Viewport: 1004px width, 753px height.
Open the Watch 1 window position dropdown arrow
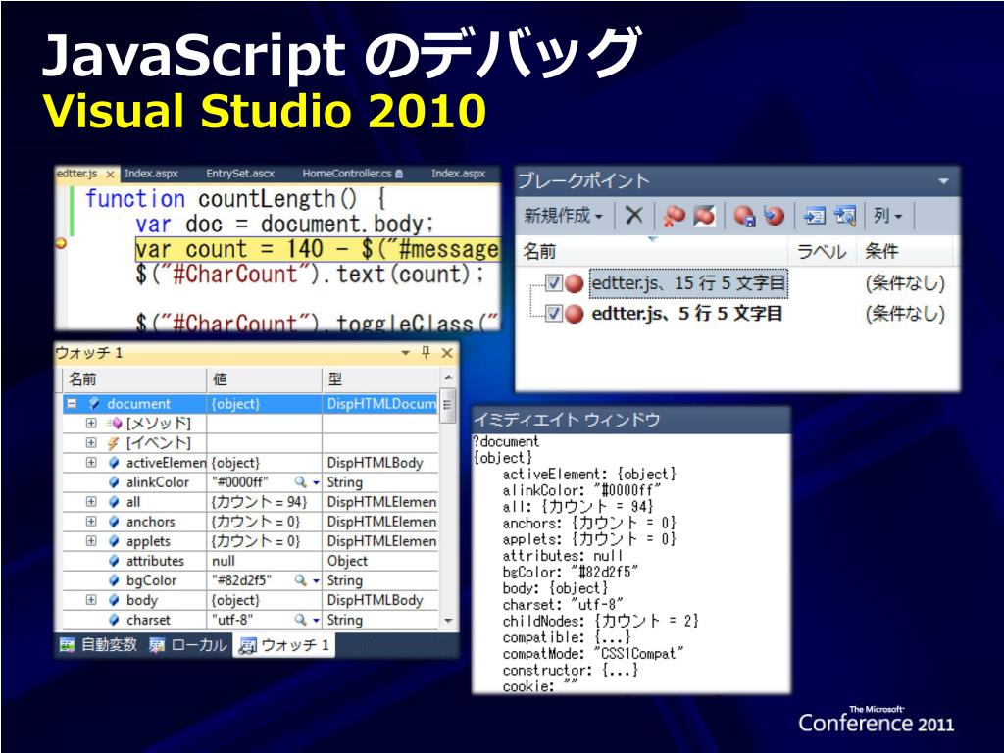pyautogui.click(x=405, y=353)
